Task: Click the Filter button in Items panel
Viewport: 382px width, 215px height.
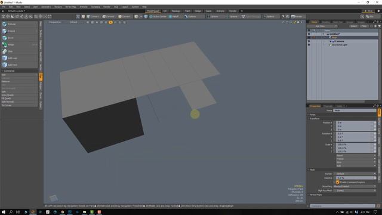Action: coord(363,26)
